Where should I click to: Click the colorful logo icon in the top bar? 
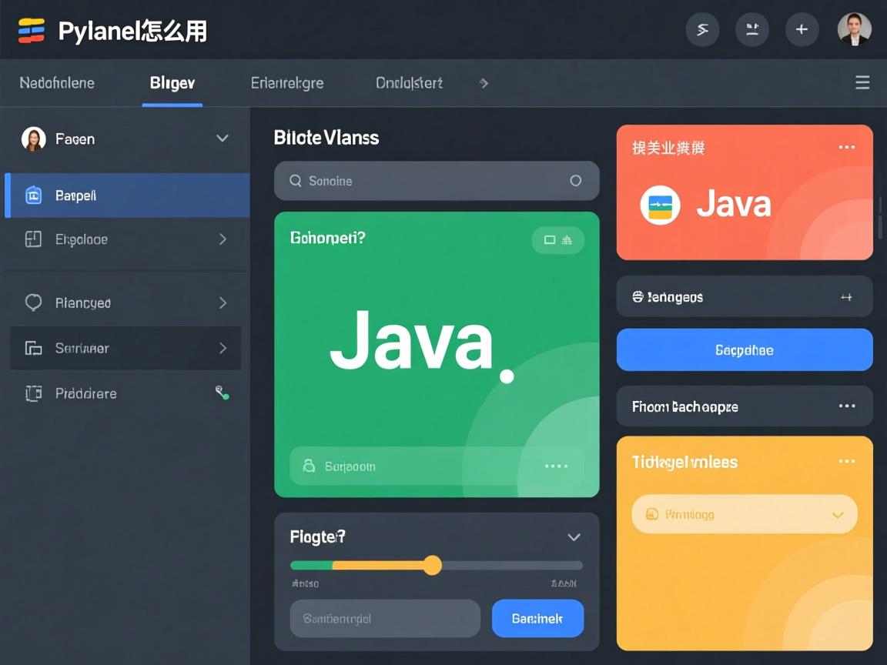[29, 29]
